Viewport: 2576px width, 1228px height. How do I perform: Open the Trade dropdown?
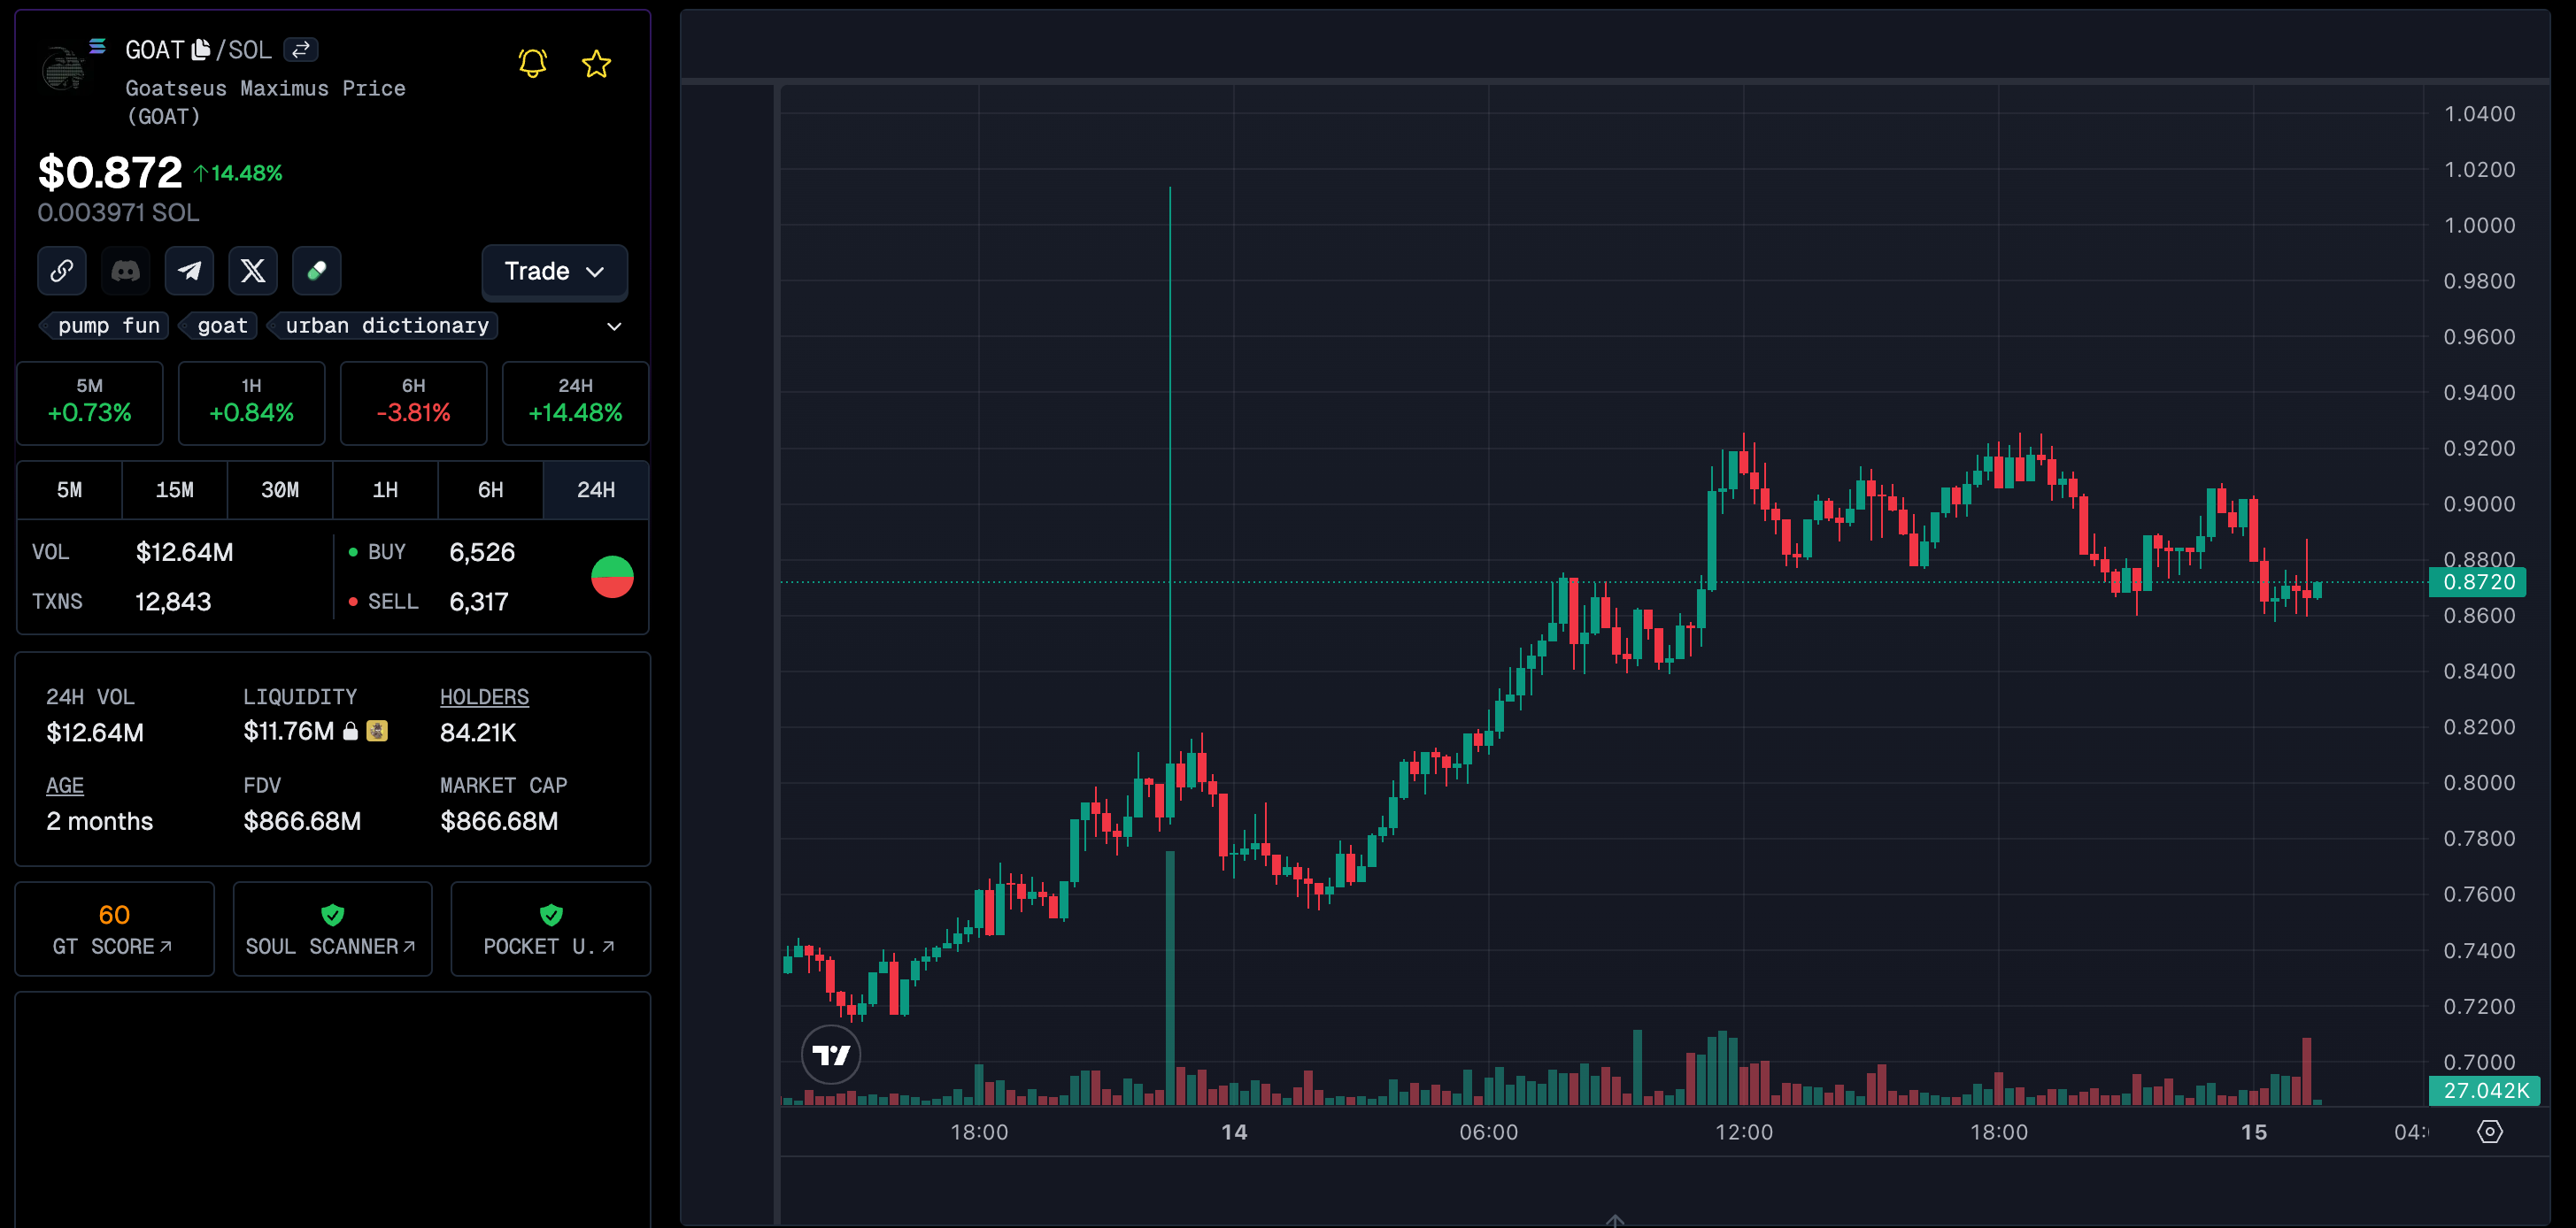[554, 271]
